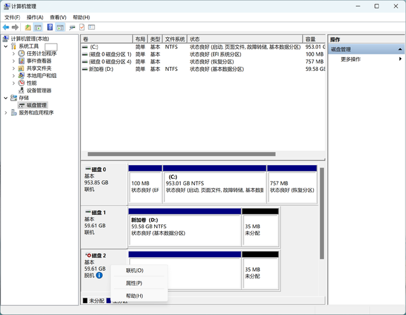Select the 新加卷 (D:) volume row

pyautogui.click(x=203, y=69)
